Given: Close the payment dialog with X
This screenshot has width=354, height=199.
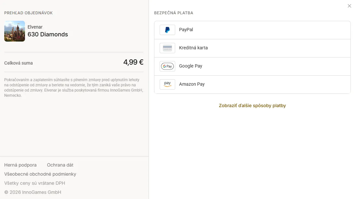Looking at the screenshot, I should pyautogui.click(x=349, y=6).
